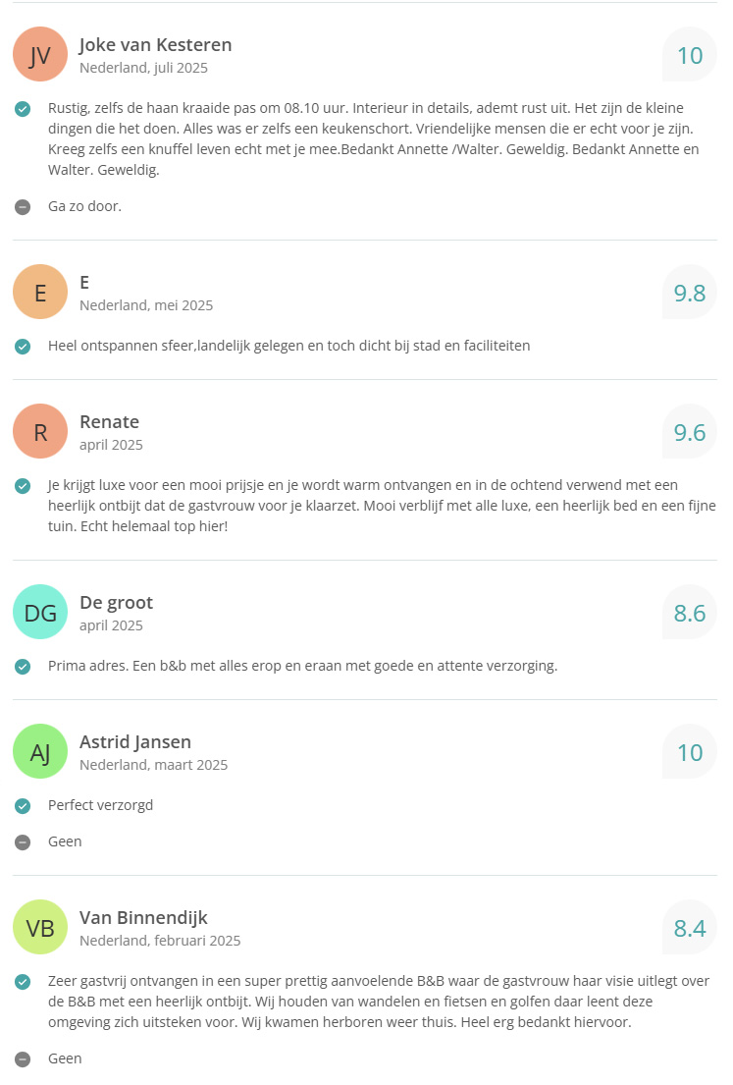This screenshot has width=733, height=1085.
Task: Click the minus icon next to 'Ga zo door.'
Action: coord(23,207)
